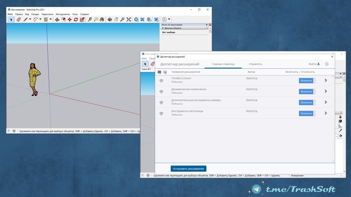Open the Камера menu
351x197 pixels.
35,14
